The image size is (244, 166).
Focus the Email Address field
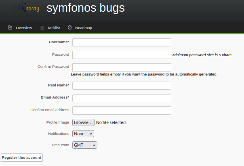click(122, 98)
